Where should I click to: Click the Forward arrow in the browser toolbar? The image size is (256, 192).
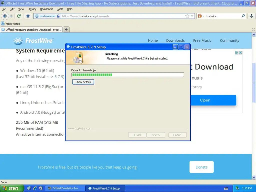pos(11,16)
